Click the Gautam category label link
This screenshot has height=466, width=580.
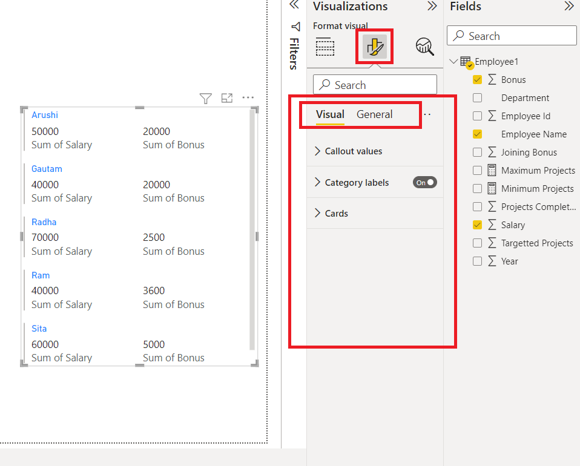click(x=47, y=168)
